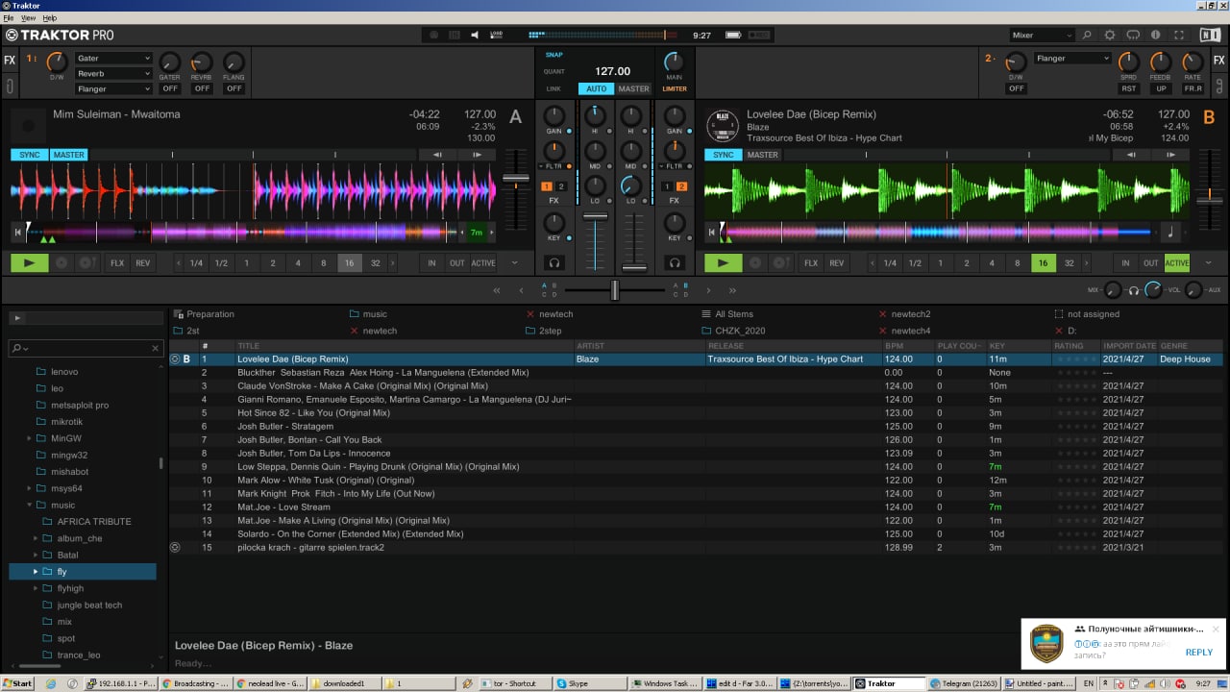Click loop IN button on deck A
Screen dimensions: 1230x692
tap(431, 262)
